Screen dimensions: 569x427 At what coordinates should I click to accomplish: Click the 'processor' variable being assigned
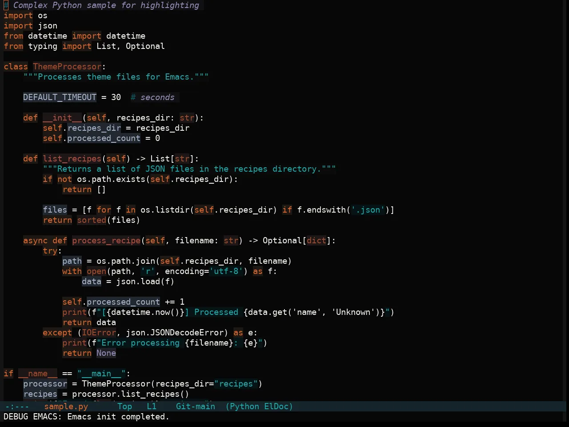45,384
